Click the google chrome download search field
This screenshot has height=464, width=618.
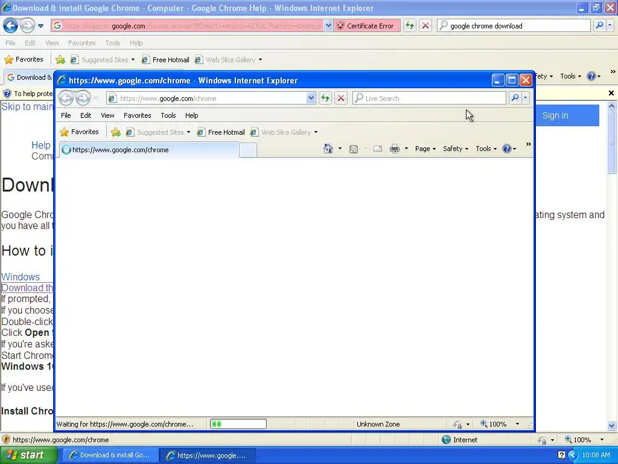coord(514,25)
